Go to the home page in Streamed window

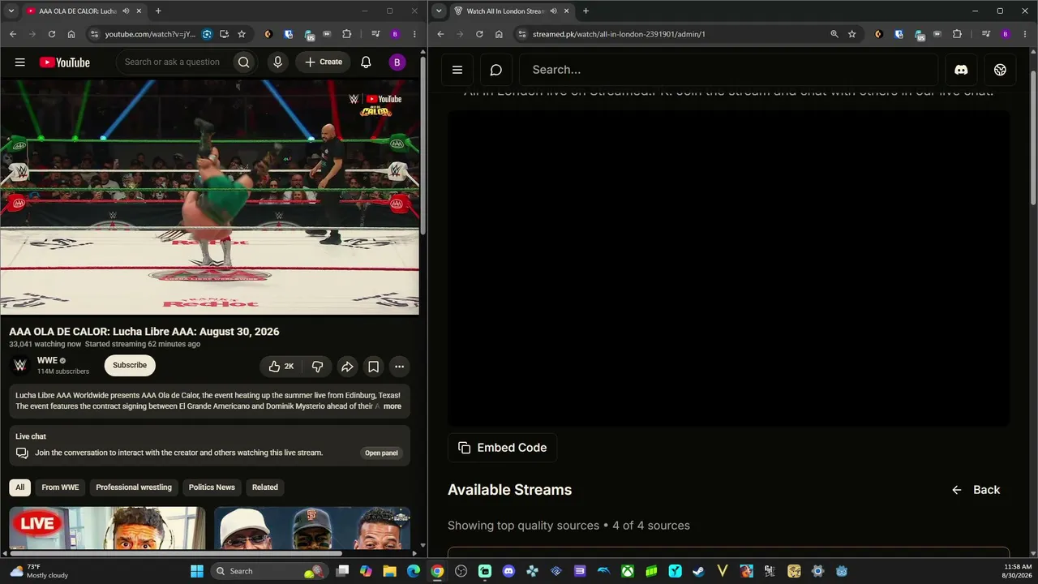click(x=499, y=34)
